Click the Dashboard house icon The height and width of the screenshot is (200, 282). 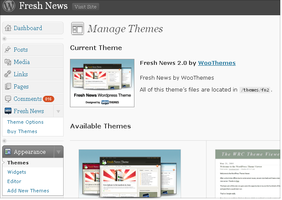pyautogui.click(x=8, y=28)
